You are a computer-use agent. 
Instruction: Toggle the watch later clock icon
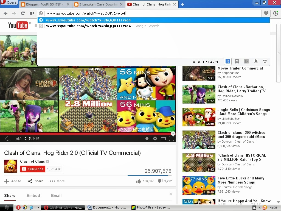point(147,139)
